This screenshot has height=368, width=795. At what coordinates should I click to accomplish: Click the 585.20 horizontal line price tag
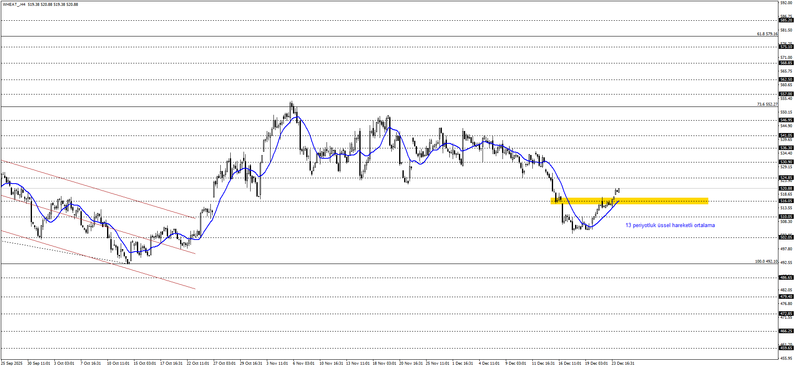click(x=786, y=20)
